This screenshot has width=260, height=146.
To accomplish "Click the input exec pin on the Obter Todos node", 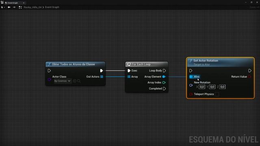I will [49, 71].
